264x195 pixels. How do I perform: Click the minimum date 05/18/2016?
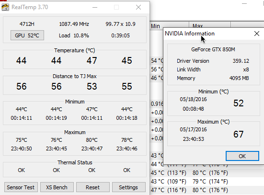coord(193,99)
